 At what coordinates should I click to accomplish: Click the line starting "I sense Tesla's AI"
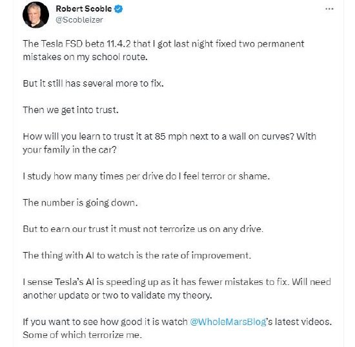(177, 282)
